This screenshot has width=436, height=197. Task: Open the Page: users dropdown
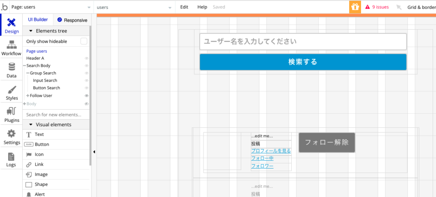click(51, 7)
